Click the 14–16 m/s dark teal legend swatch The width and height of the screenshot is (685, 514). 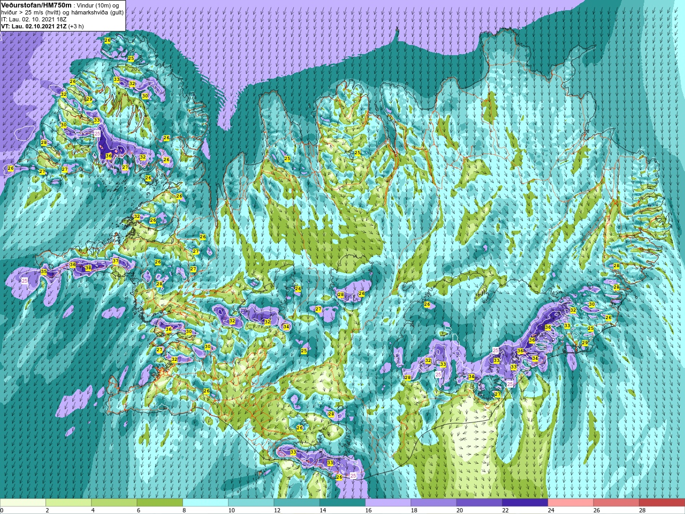(x=342, y=503)
